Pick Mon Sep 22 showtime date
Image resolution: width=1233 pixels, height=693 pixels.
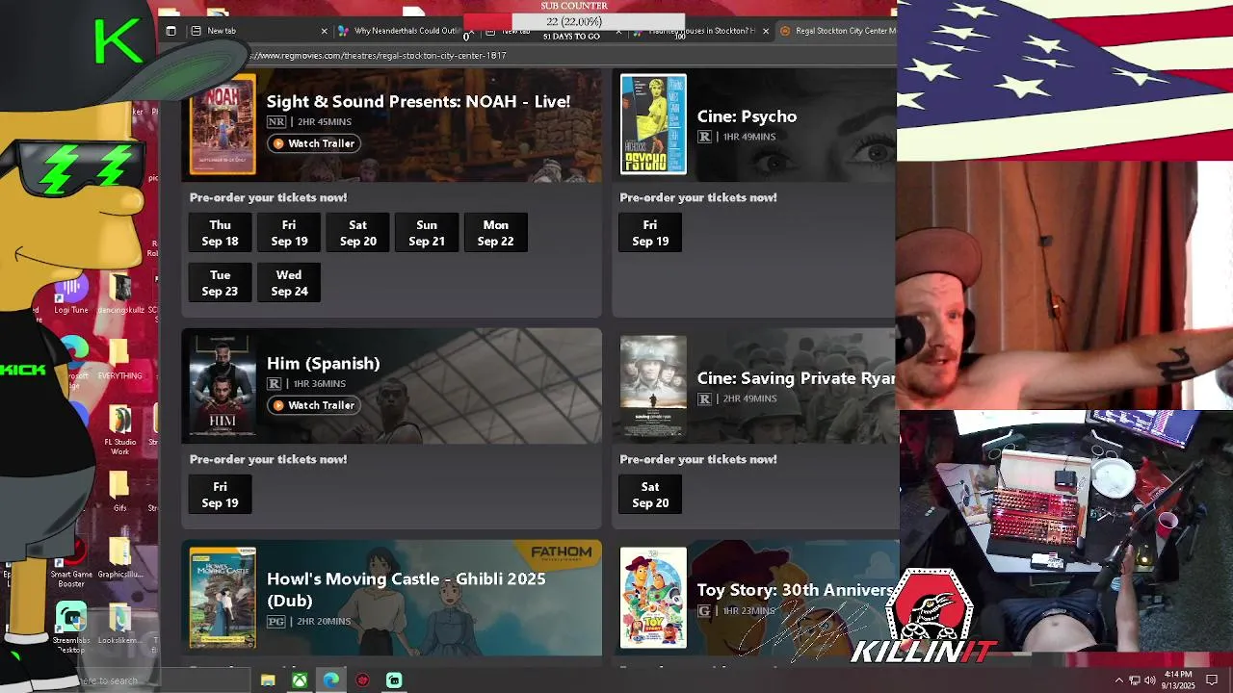[x=495, y=233]
